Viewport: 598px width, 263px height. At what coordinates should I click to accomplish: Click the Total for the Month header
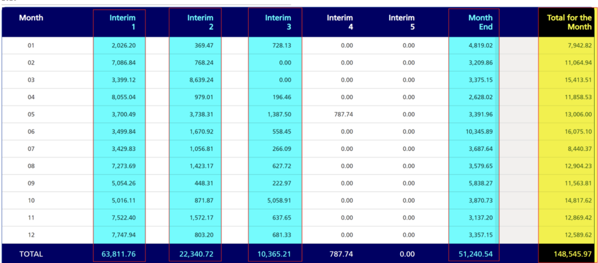[569, 22]
